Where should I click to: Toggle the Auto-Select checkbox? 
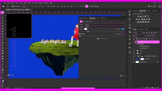13,6
